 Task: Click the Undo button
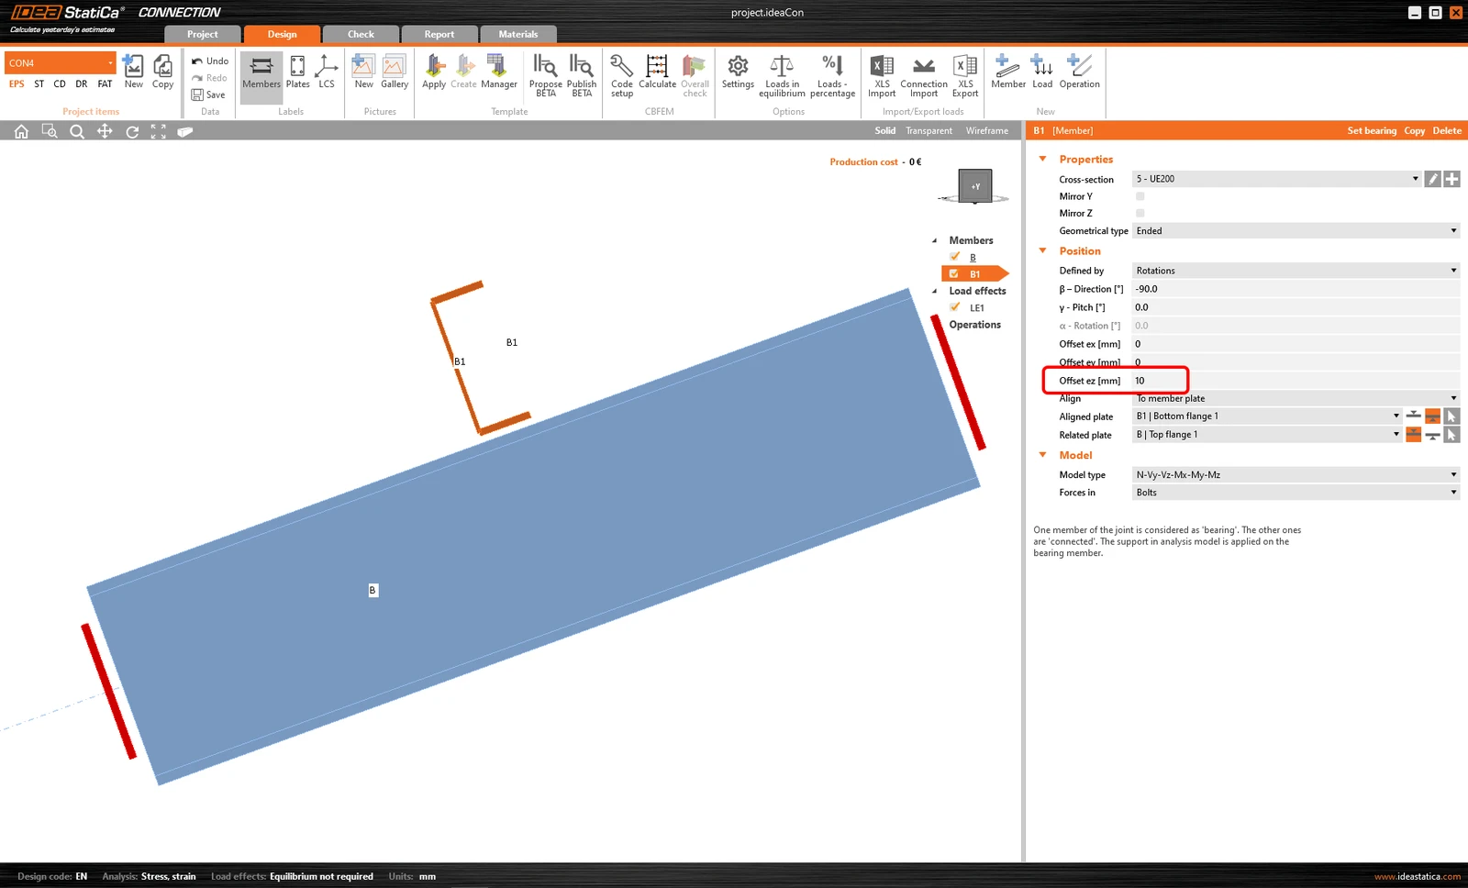click(210, 61)
